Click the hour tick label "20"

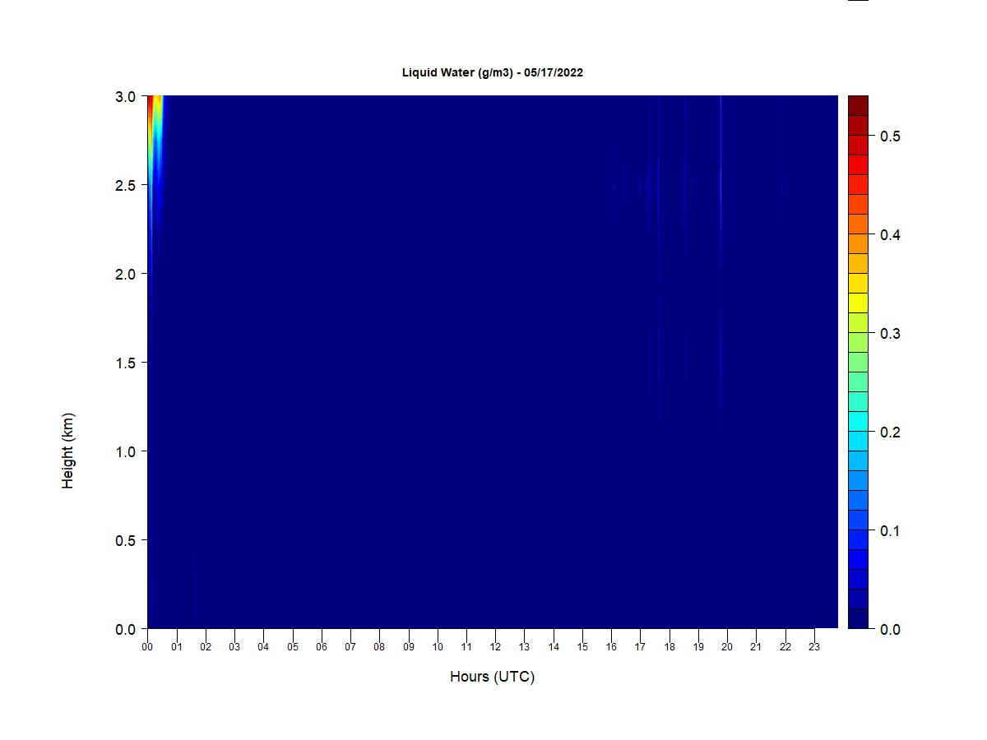click(728, 647)
